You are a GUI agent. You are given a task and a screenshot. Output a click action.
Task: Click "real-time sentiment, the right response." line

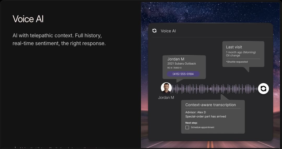tap(59, 43)
